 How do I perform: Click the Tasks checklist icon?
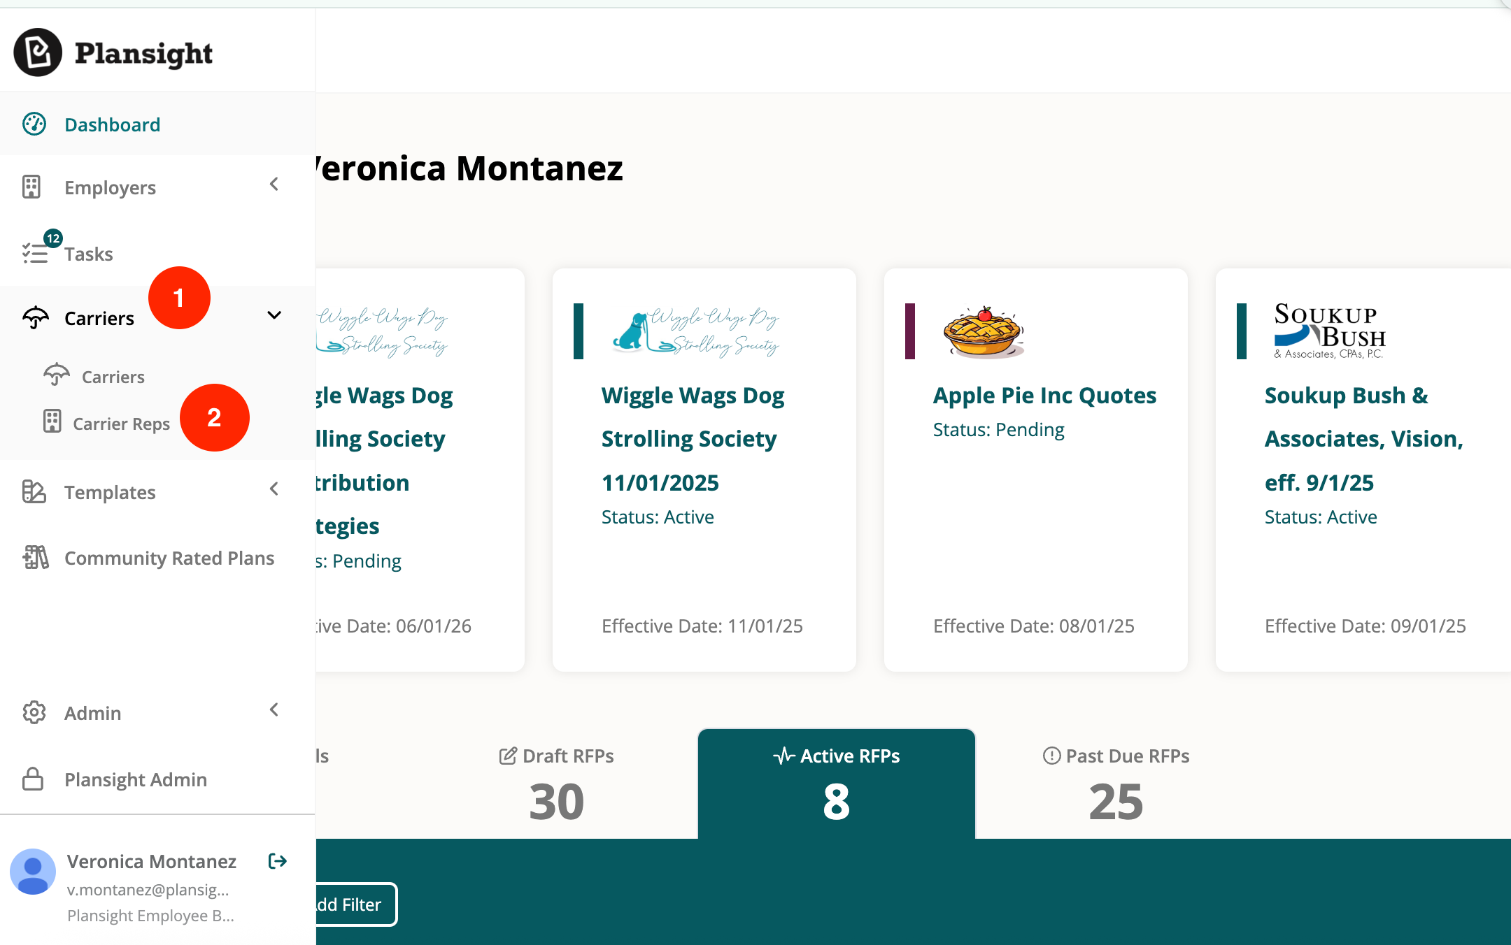(34, 253)
